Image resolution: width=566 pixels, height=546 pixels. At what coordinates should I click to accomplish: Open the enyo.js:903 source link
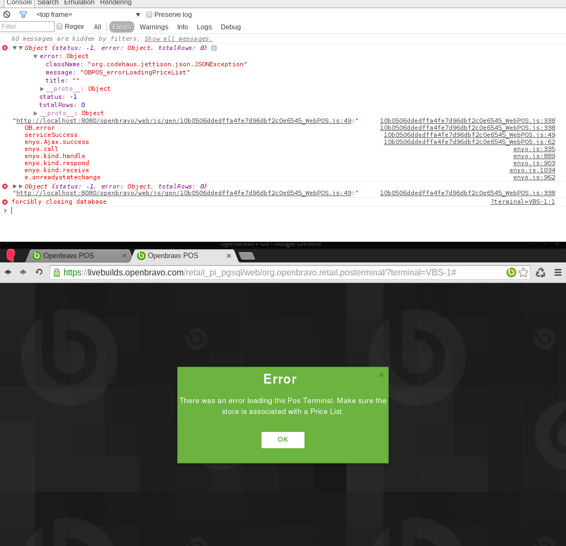click(x=534, y=163)
